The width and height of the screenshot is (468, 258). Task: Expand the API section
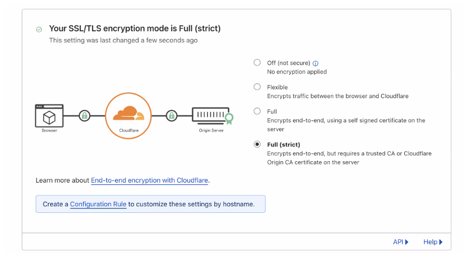tap(401, 242)
